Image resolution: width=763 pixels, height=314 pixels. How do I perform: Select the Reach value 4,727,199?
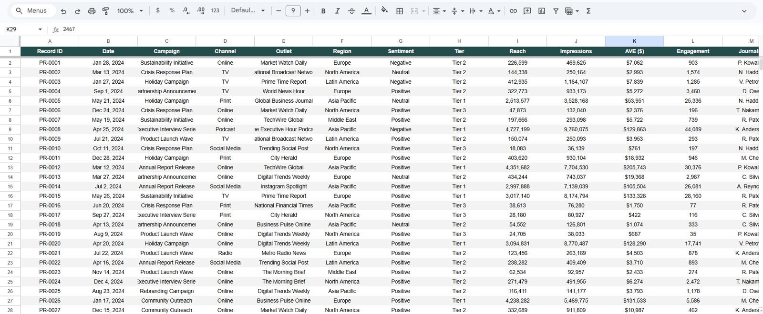pyautogui.click(x=517, y=129)
